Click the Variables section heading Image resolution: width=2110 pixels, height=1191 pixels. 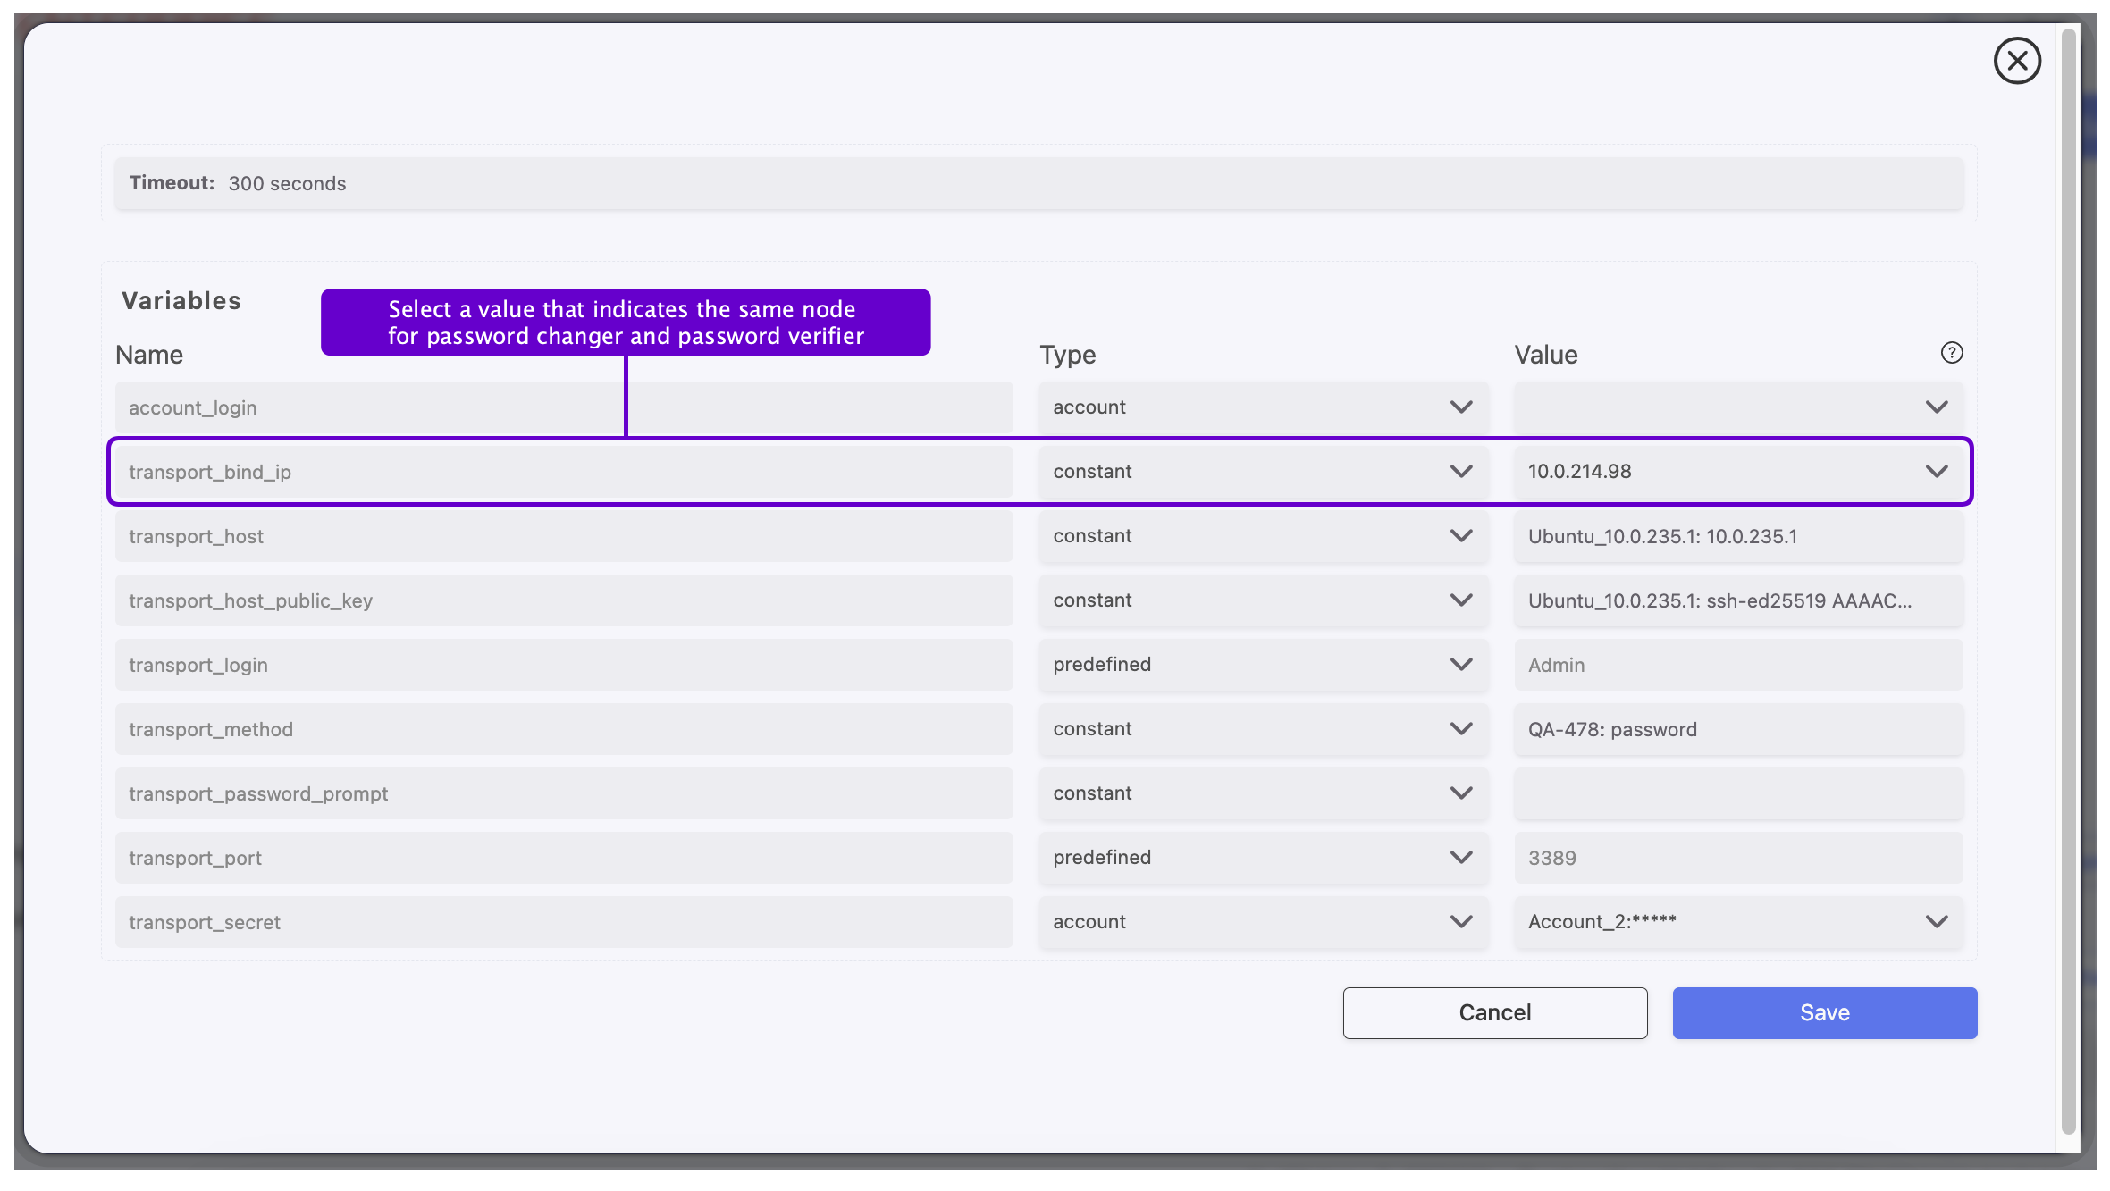(181, 301)
